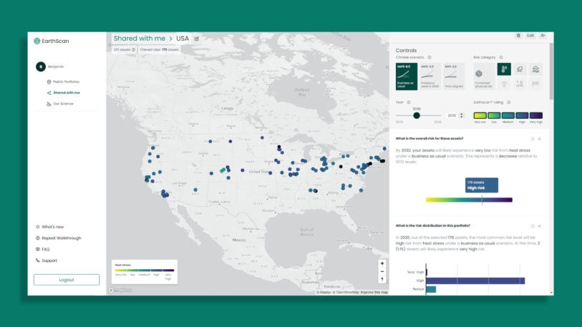Copy icon for risk distribution section
The width and height of the screenshot is (582, 327).
coord(533,226)
